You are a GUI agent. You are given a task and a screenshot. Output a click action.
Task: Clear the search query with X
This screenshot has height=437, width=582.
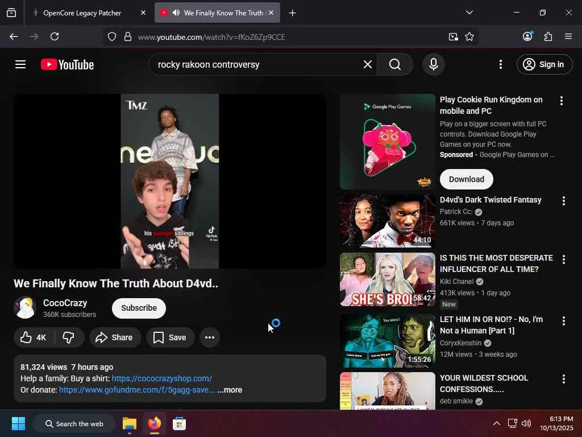368,65
